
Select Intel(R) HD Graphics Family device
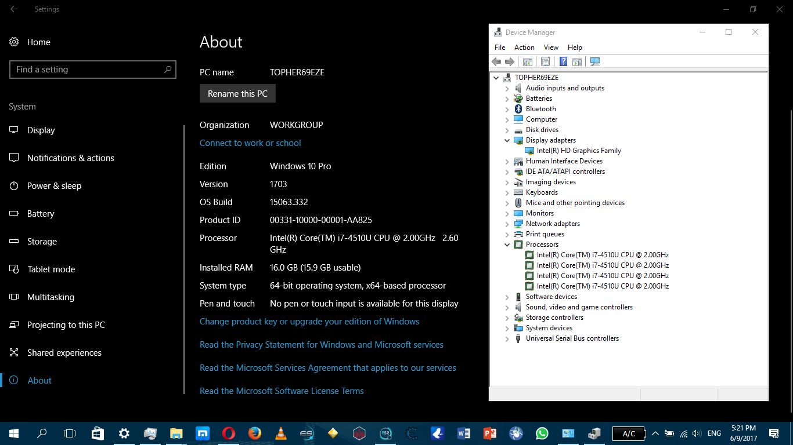(579, 151)
